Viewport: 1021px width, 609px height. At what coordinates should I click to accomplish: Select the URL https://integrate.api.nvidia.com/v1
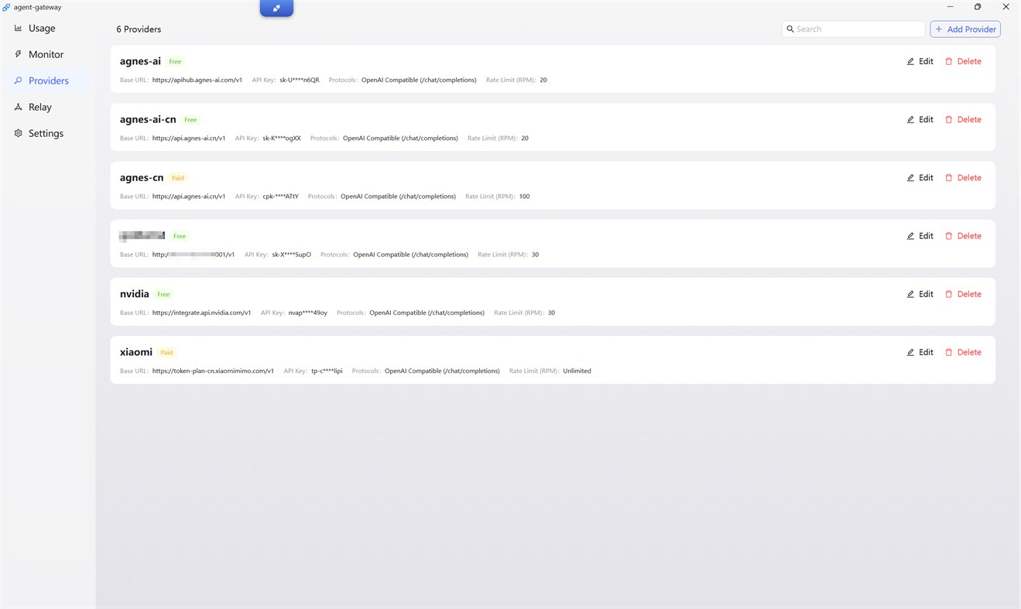[x=202, y=313]
